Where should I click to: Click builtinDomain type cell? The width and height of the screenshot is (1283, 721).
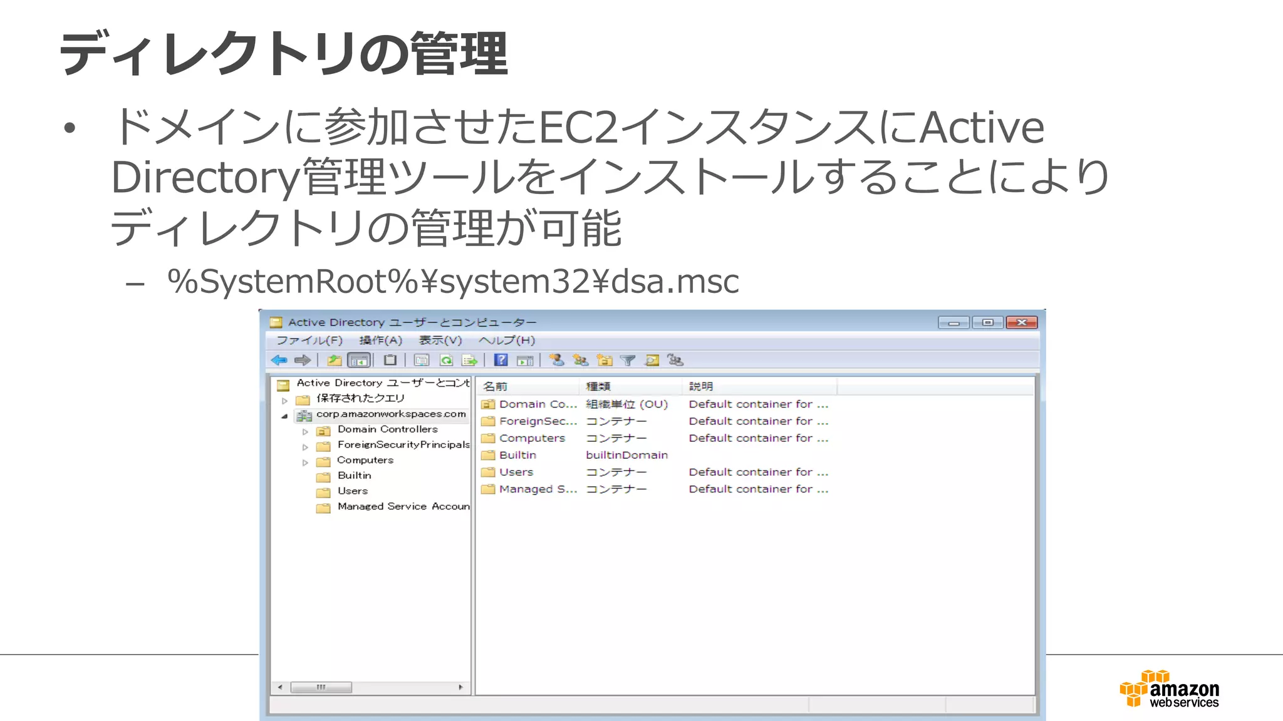click(627, 455)
